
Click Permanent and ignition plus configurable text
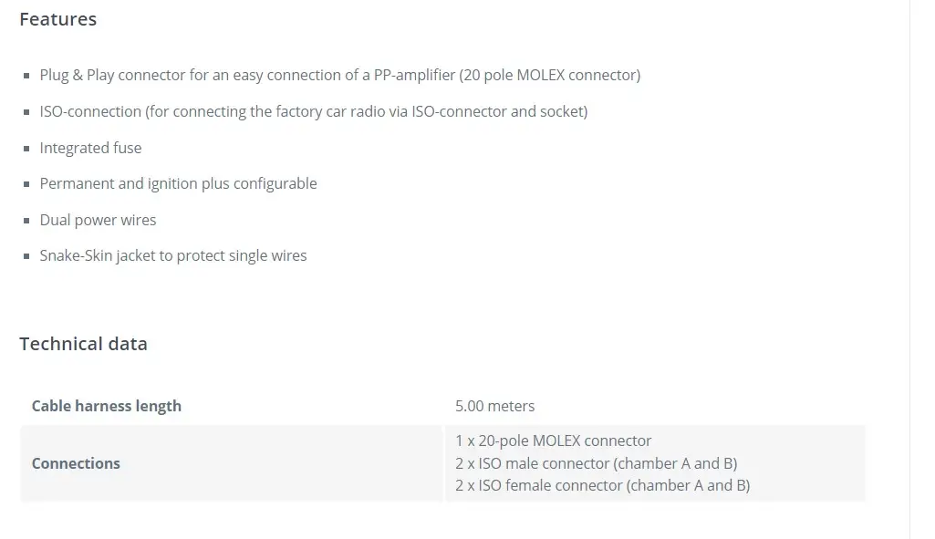click(178, 183)
